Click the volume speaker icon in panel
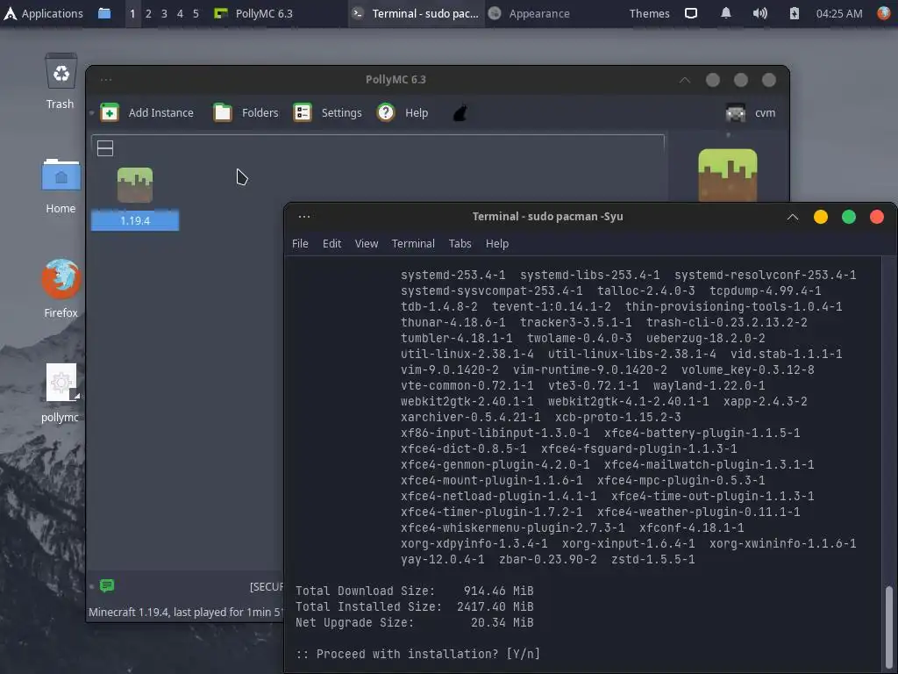898x674 pixels. [x=759, y=13]
